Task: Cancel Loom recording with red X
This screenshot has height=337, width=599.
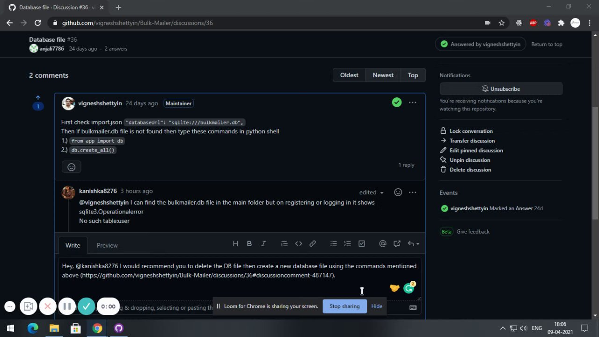Action: click(47, 307)
